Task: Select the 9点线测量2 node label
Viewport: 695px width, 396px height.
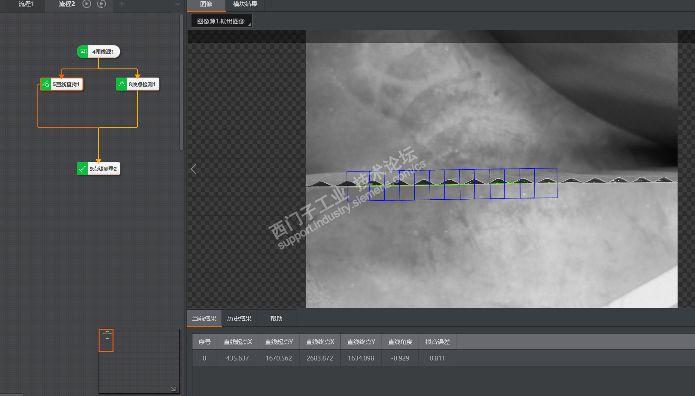Action: click(103, 169)
